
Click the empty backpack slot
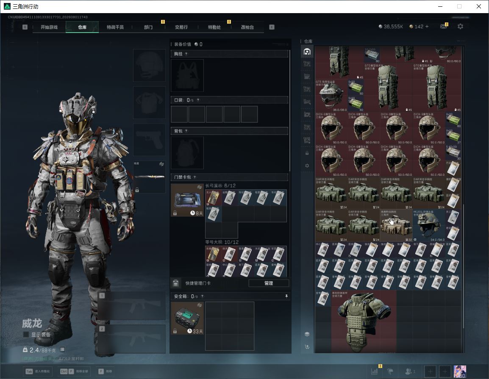coord(187,153)
